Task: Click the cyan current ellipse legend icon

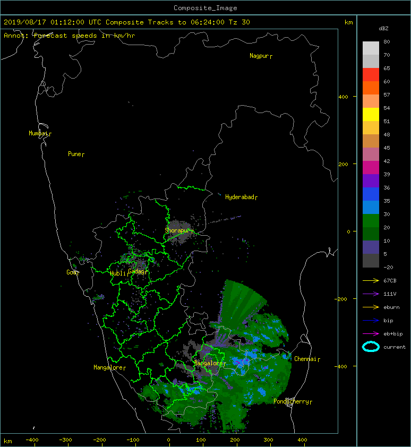Action: pyautogui.click(x=371, y=347)
